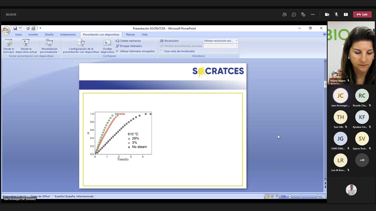
Task: Enable Usar vista del moderador checkbox
Action: click(x=162, y=51)
